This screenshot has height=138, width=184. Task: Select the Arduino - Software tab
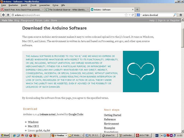click(x=112, y=9)
